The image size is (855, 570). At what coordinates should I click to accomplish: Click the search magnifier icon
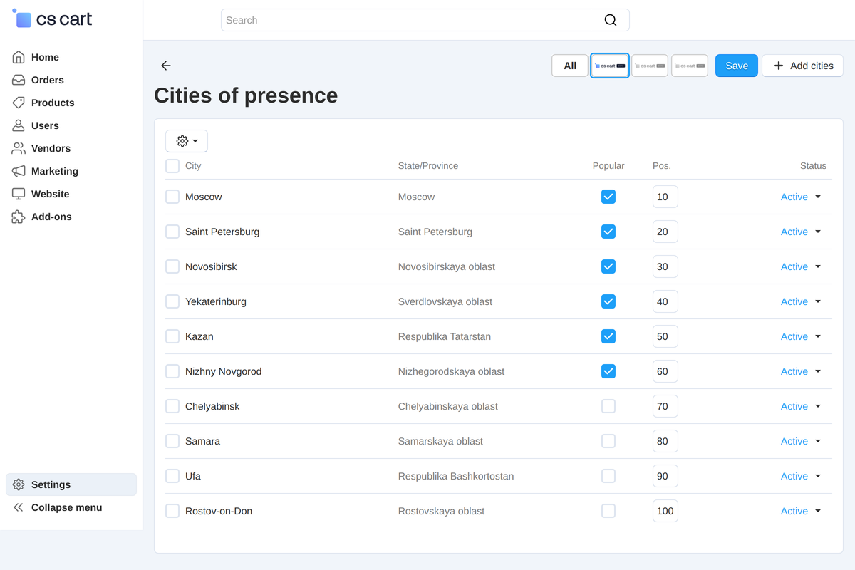coord(611,20)
